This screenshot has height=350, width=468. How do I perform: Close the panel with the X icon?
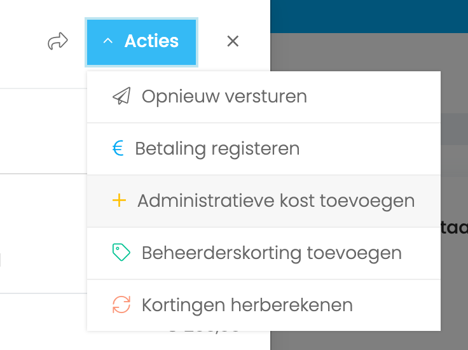tap(233, 41)
